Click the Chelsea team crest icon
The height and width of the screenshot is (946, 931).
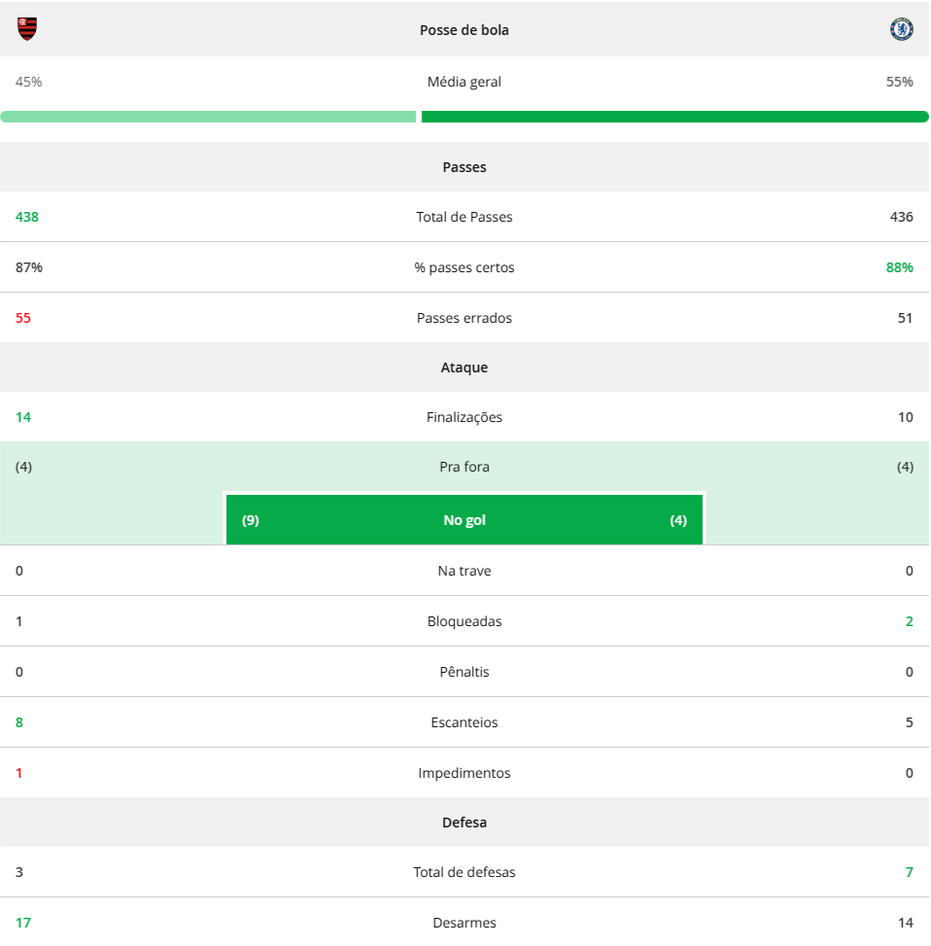click(x=902, y=29)
